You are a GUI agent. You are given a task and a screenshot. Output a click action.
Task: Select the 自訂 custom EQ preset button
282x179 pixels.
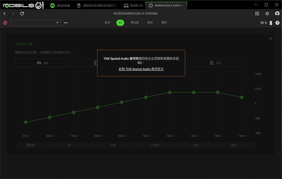(215, 63)
